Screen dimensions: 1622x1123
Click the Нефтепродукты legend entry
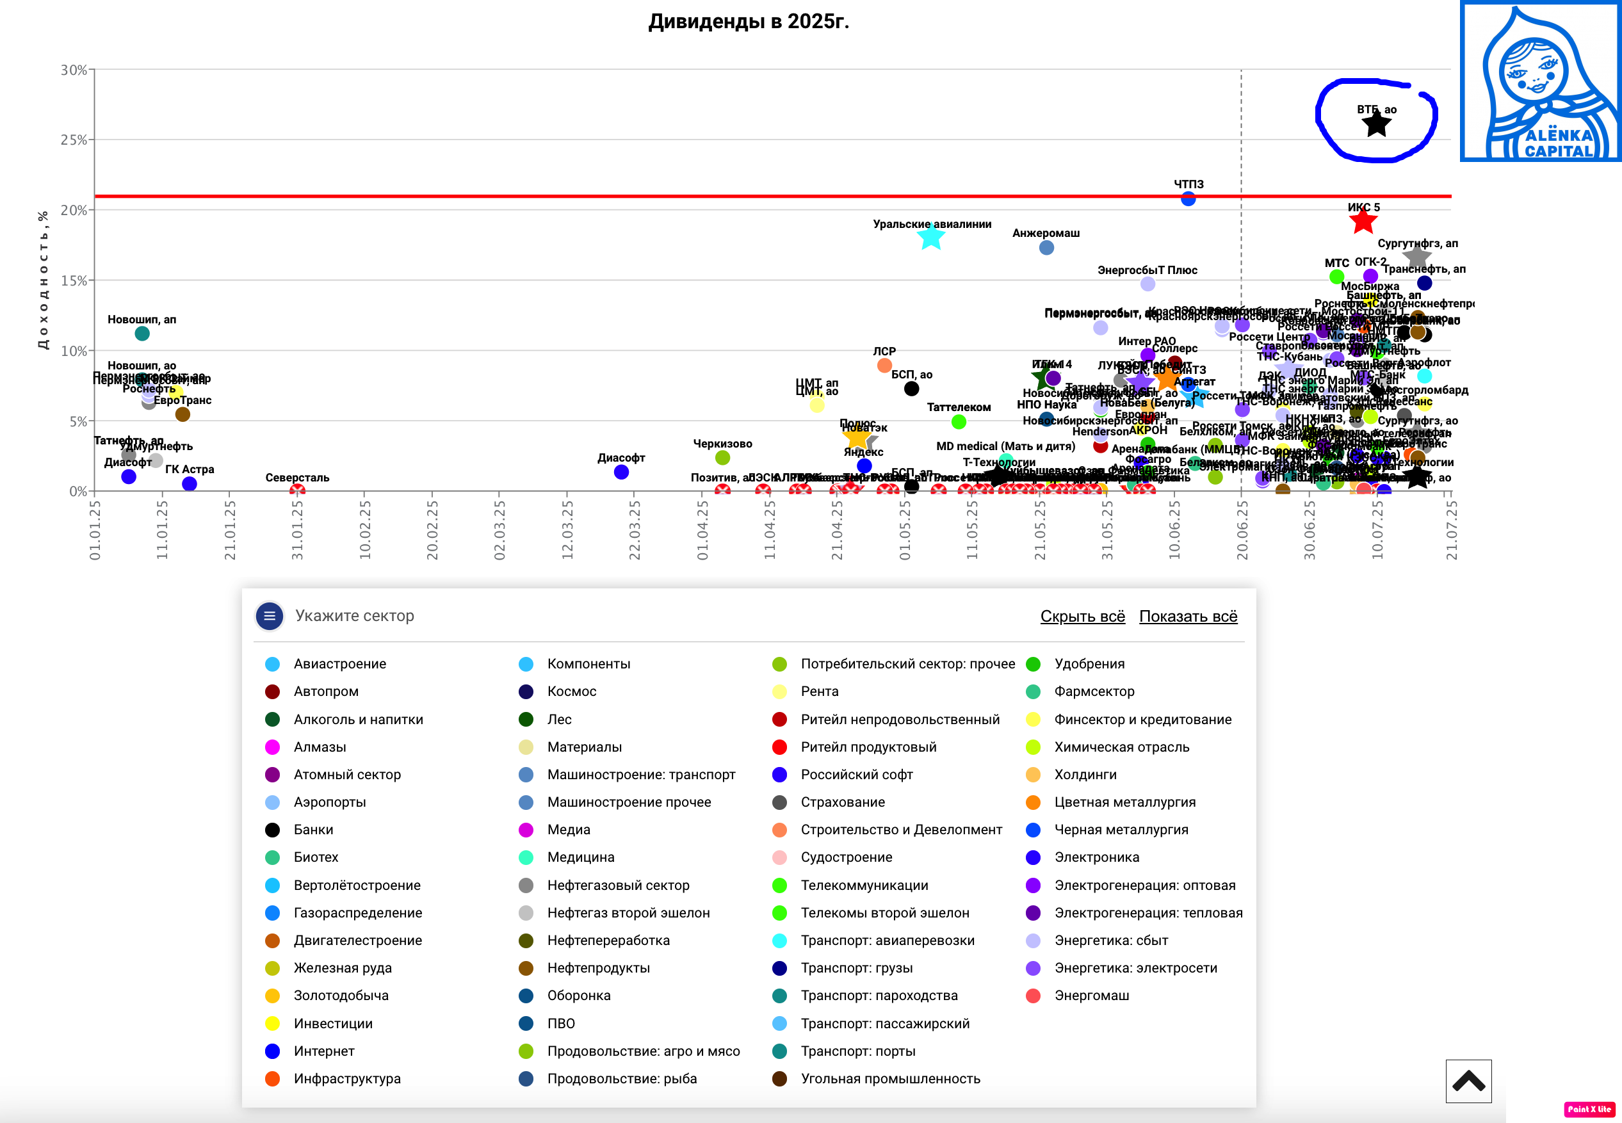click(584, 967)
